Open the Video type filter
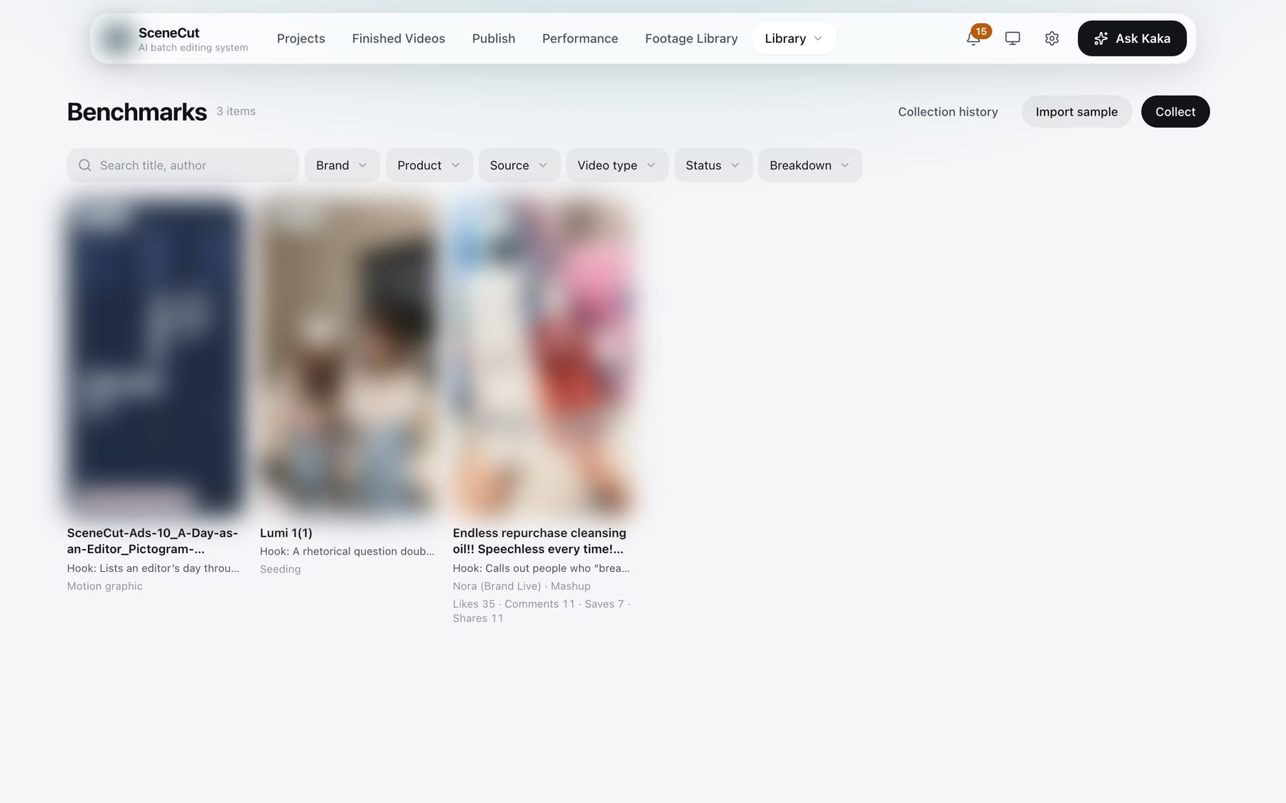Image resolution: width=1286 pixels, height=803 pixels. tap(617, 166)
